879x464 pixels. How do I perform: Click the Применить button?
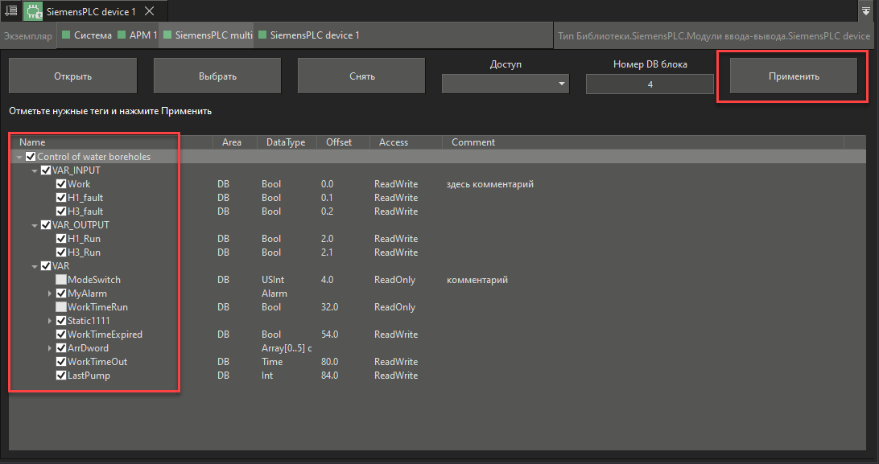[793, 76]
